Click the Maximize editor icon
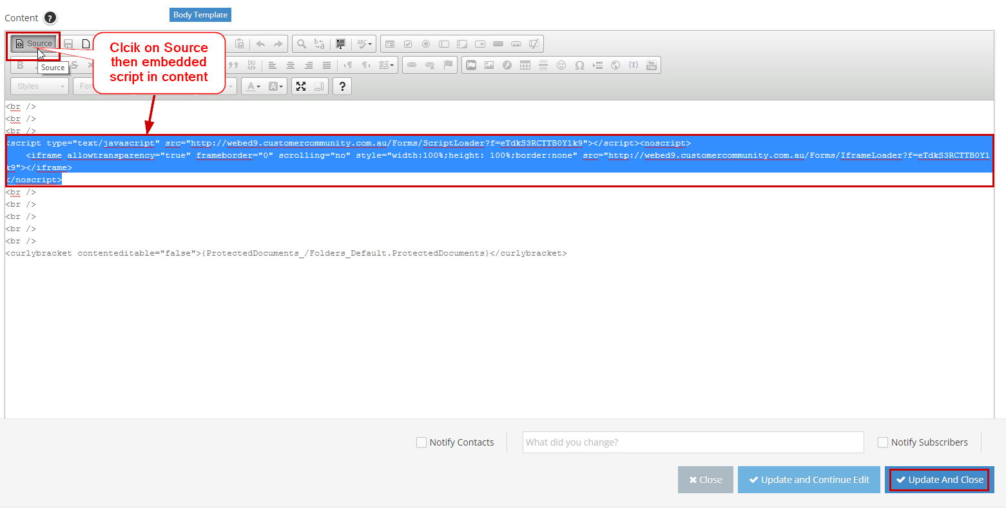Screen dimensions: 1006x508 301,86
